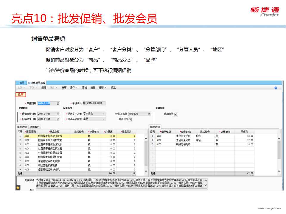Screen dimensions: 286x214
Task: Click the 退出 toolbar button
Action: [x=113, y=88]
